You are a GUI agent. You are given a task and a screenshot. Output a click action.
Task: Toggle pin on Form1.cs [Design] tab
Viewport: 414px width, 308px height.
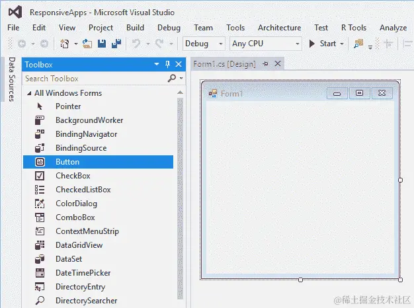[265, 63]
